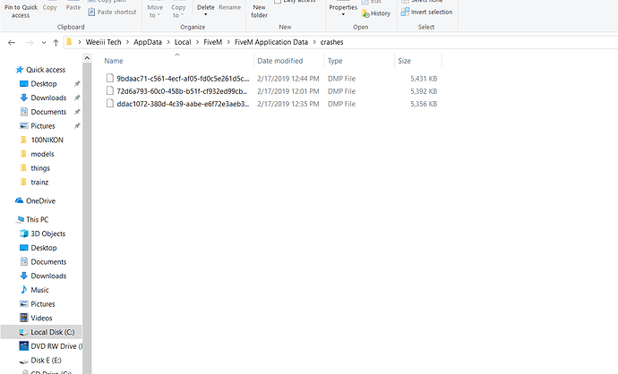This screenshot has height=374, width=618.
Task: Open Pictures under This PC
Action: coord(43,304)
